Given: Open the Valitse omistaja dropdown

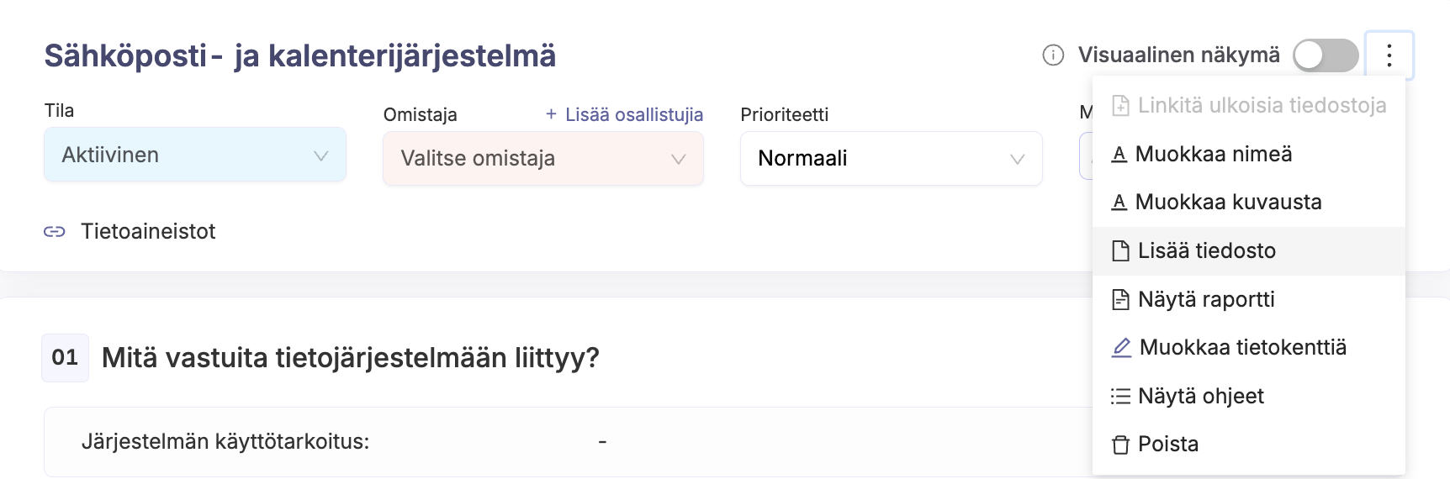Looking at the screenshot, I should click(x=542, y=159).
